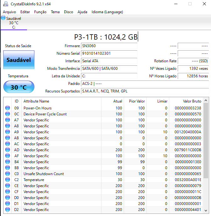This screenshot has height=216, width=211.
Task: Click status orb of the B4 row
Action: 8,162
